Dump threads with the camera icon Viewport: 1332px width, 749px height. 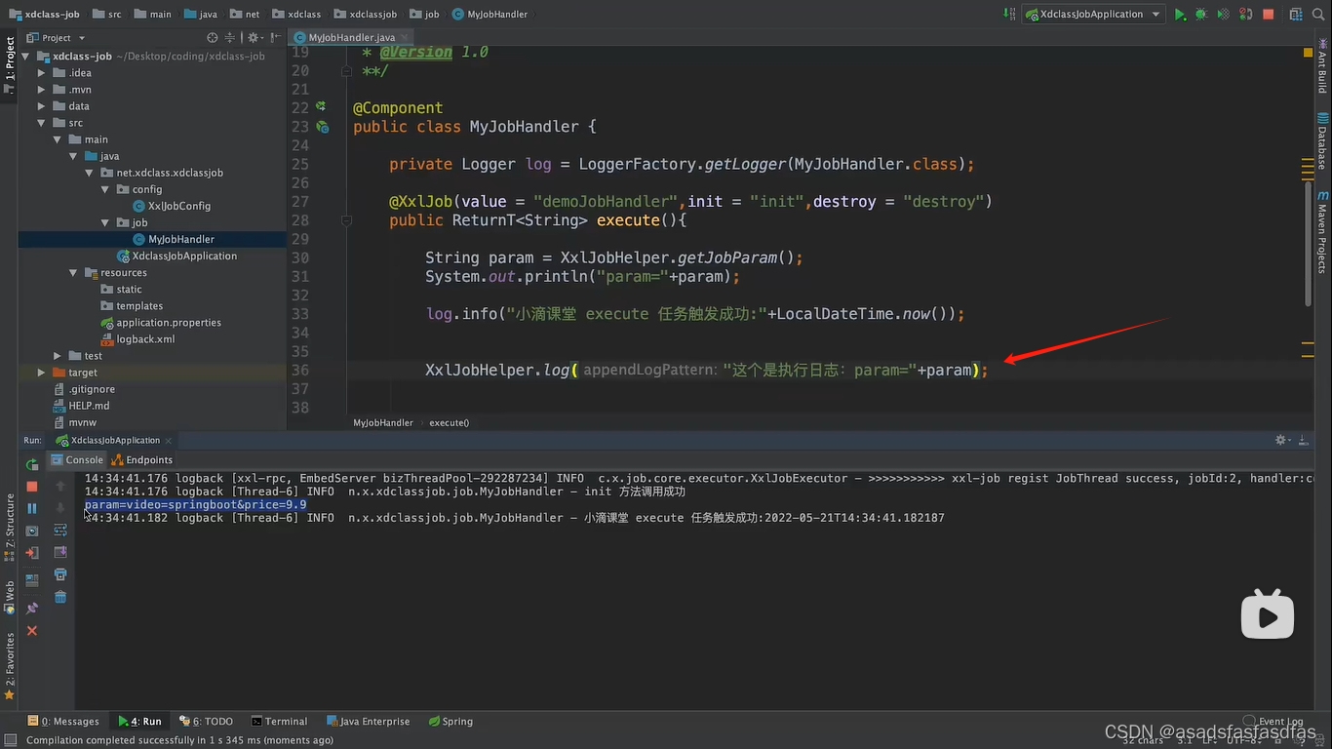pos(32,531)
